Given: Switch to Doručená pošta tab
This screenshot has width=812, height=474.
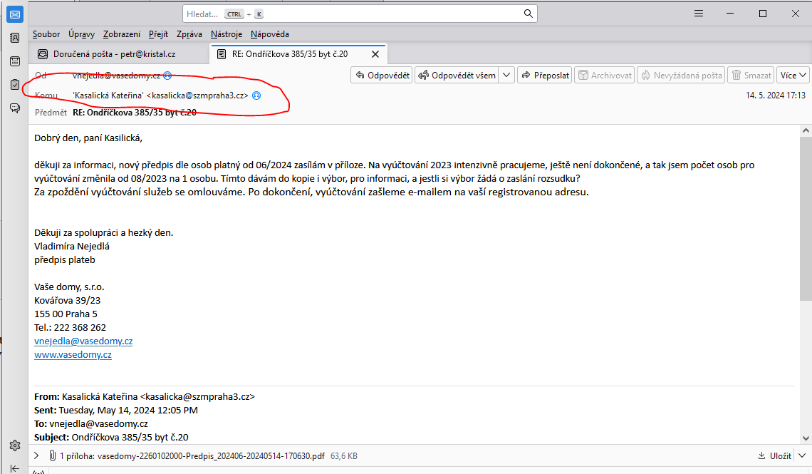Looking at the screenshot, I should pyautogui.click(x=114, y=53).
